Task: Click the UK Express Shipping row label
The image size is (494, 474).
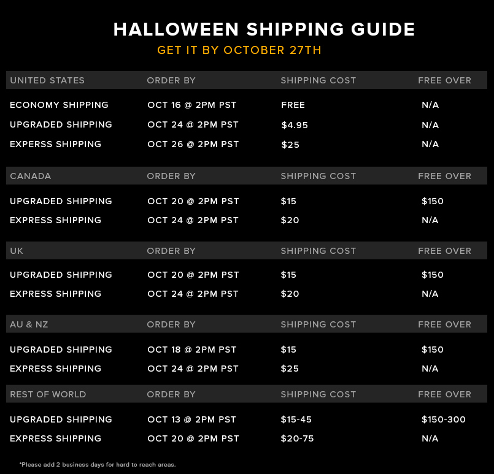Action: (x=55, y=294)
